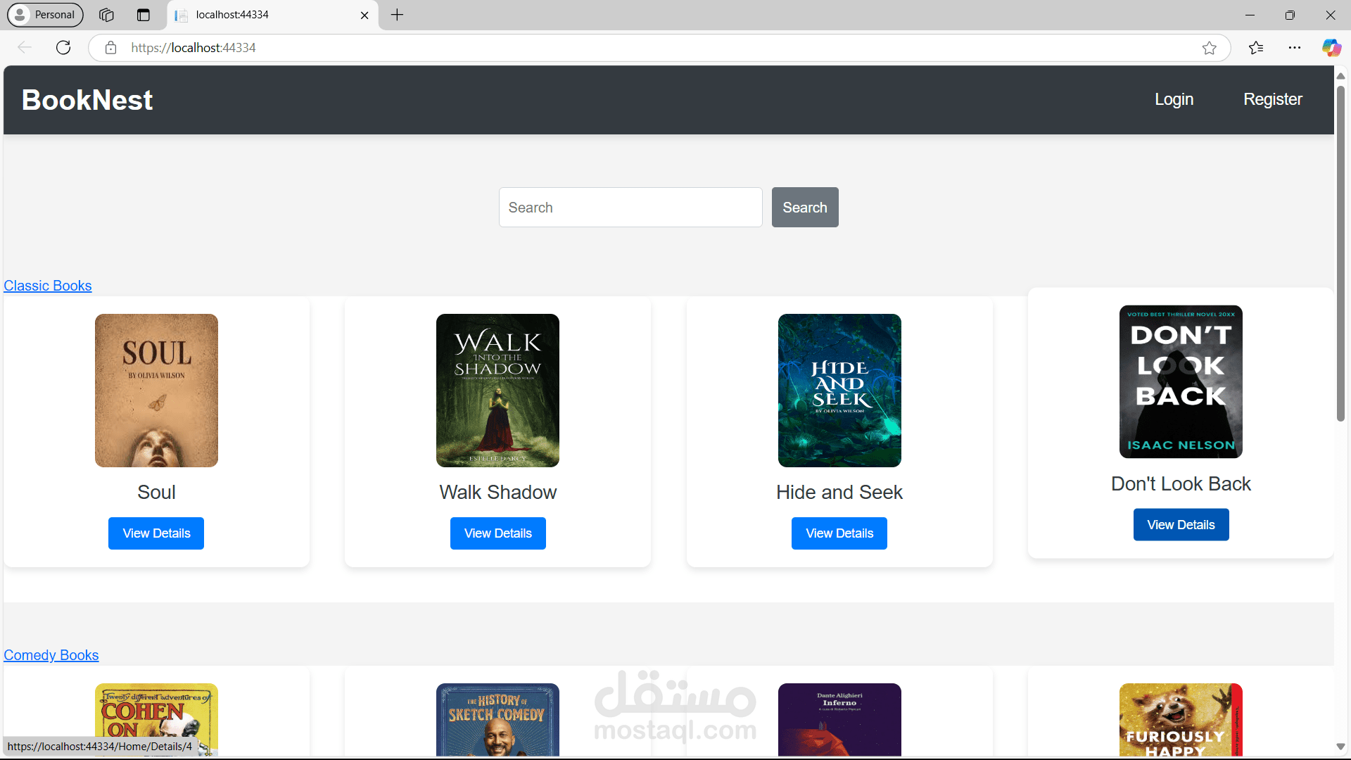This screenshot has height=760, width=1351.
Task: Click the Walk Shadow book title
Action: pos(498,492)
